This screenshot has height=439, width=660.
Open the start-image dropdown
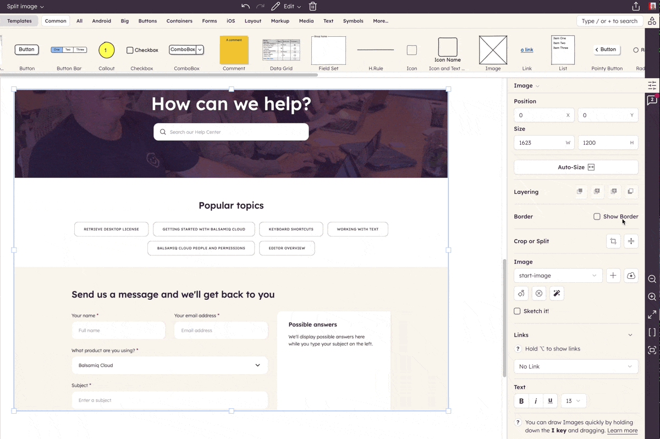point(558,276)
